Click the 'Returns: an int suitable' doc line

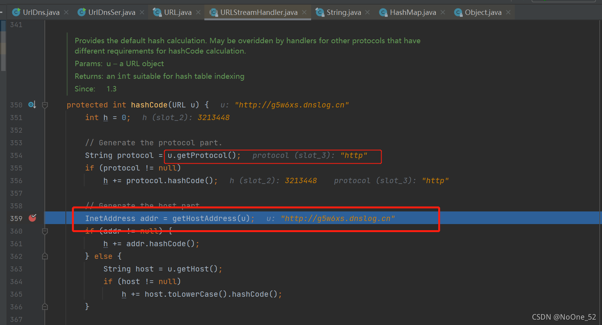coord(159,76)
